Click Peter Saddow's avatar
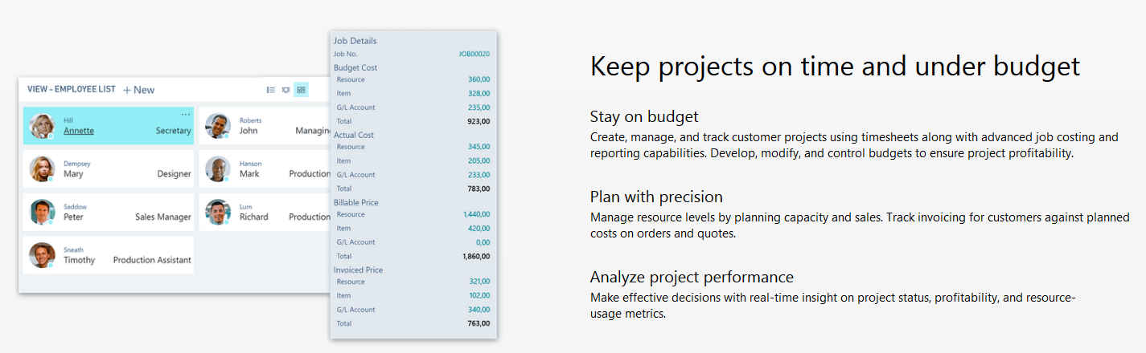Screen dimensions: 1146x353 click(42, 212)
